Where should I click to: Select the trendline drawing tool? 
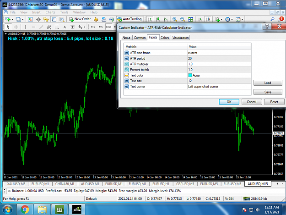pyautogui.click(x=41, y=27)
